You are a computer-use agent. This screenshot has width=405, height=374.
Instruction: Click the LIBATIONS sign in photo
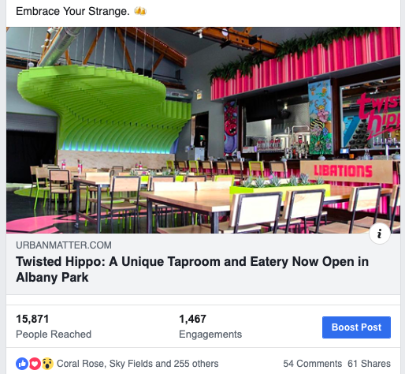pos(344,171)
